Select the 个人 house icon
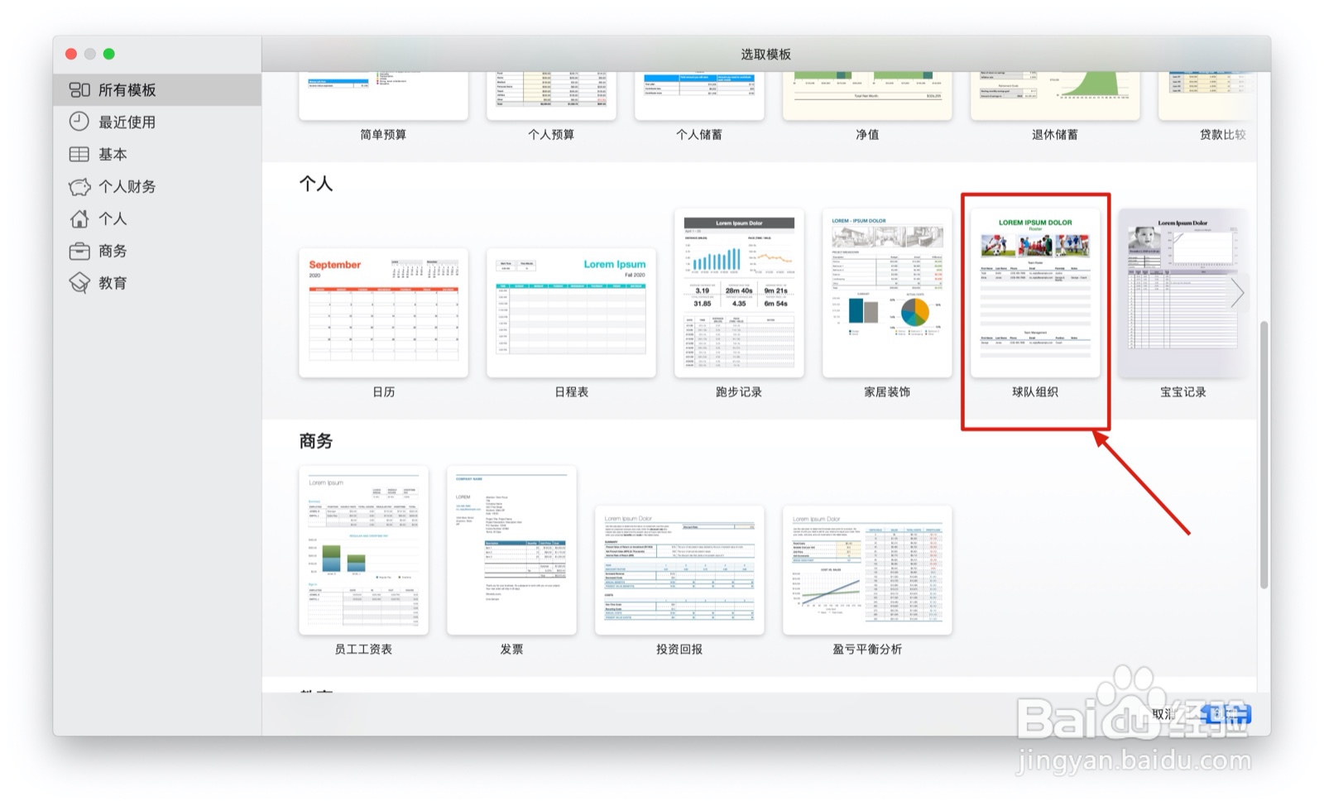The width and height of the screenshot is (1324, 806). [x=79, y=218]
